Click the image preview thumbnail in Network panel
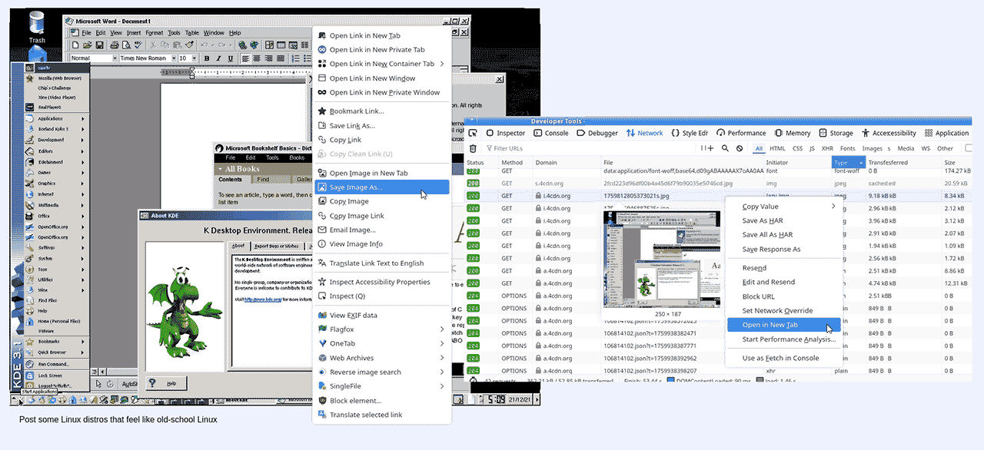Viewport: 984px width, 450px height. [662, 259]
